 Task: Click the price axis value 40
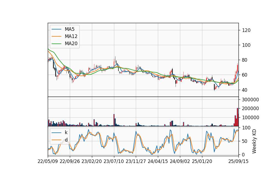coord(245,90)
